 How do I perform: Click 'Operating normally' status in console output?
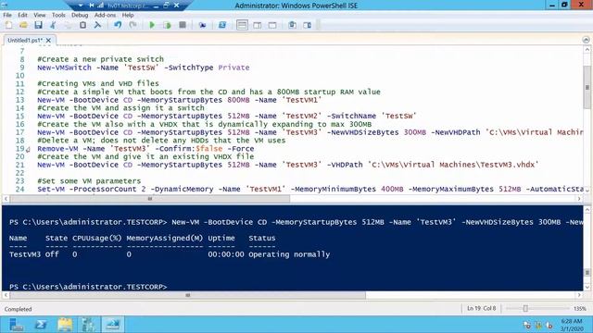coord(289,254)
